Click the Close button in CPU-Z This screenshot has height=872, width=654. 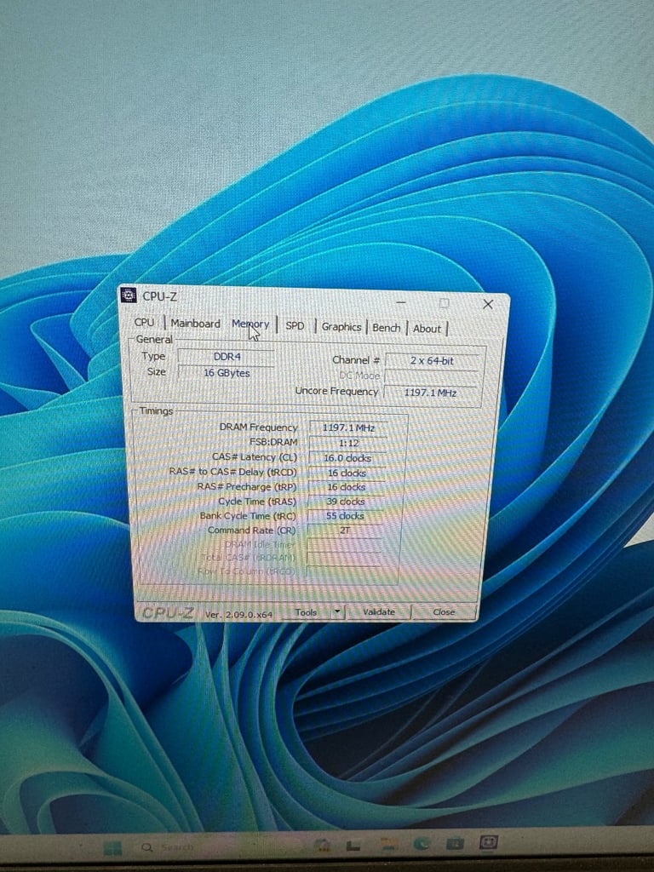pos(444,611)
